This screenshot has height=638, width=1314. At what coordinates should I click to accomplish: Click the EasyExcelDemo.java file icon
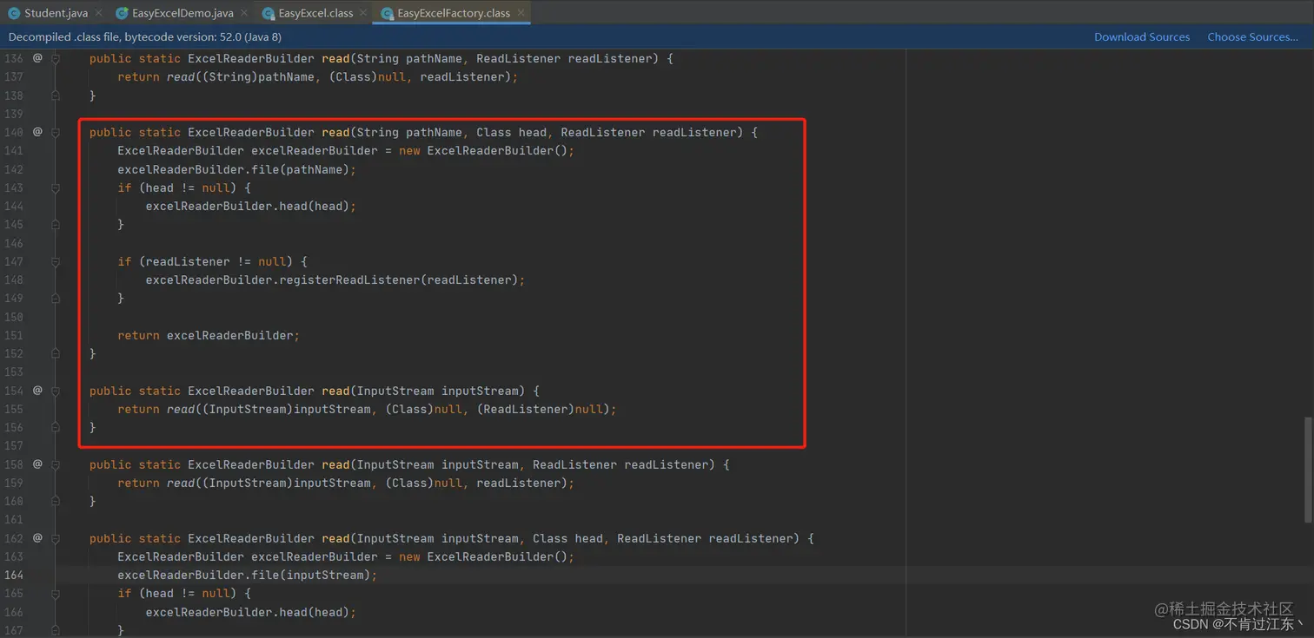pyautogui.click(x=122, y=13)
